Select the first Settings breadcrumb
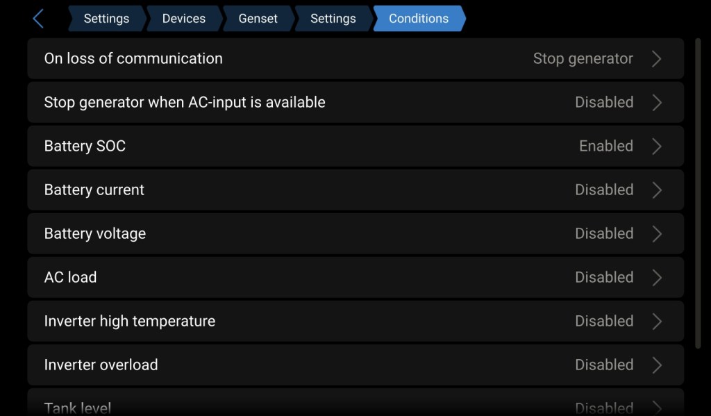Screen dimensions: 711x416 tap(106, 19)
